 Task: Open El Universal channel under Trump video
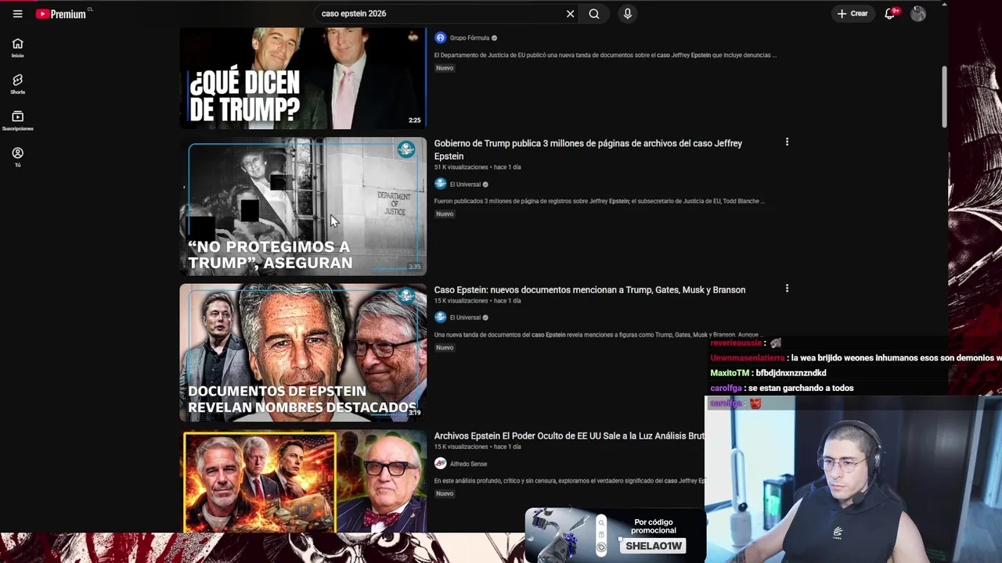465,185
